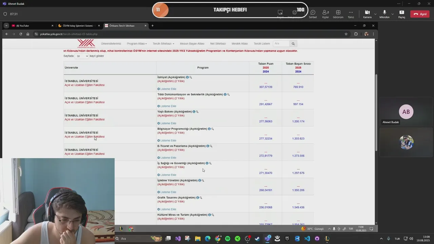This screenshot has width=434, height=244.
Task: Open the Sayfada 50 records dropdown
Action: pos(82,56)
